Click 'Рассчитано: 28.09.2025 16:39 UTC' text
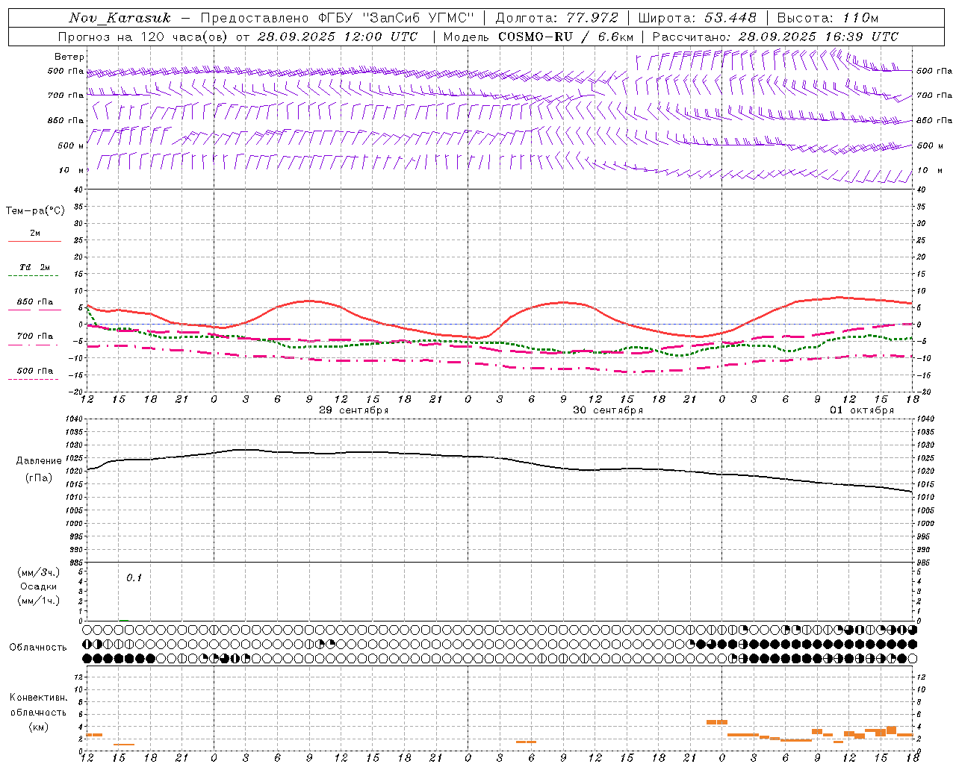The width and height of the screenshot is (956, 764). tap(775, 37)
